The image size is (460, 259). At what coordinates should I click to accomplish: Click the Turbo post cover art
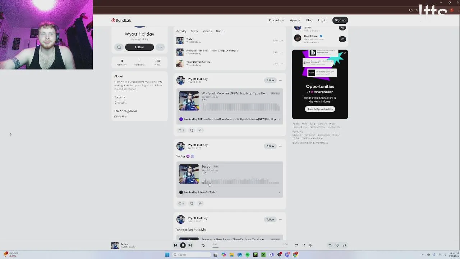(189, 174)
